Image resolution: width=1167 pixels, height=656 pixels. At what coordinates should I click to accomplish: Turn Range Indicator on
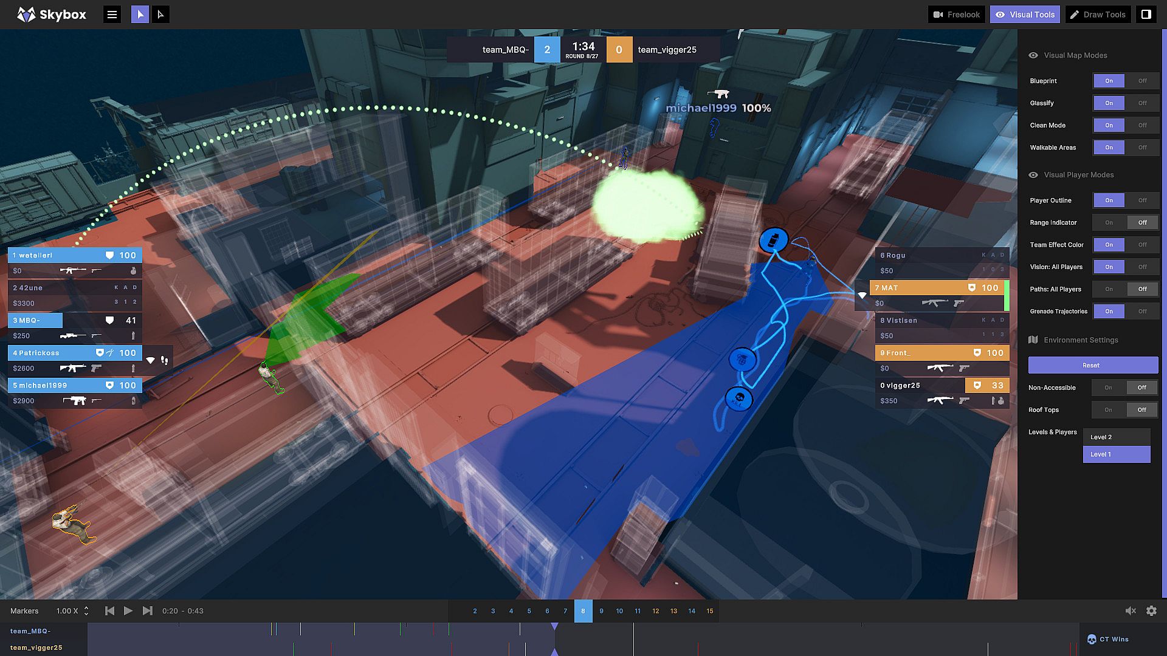[x=1109, y=223]
